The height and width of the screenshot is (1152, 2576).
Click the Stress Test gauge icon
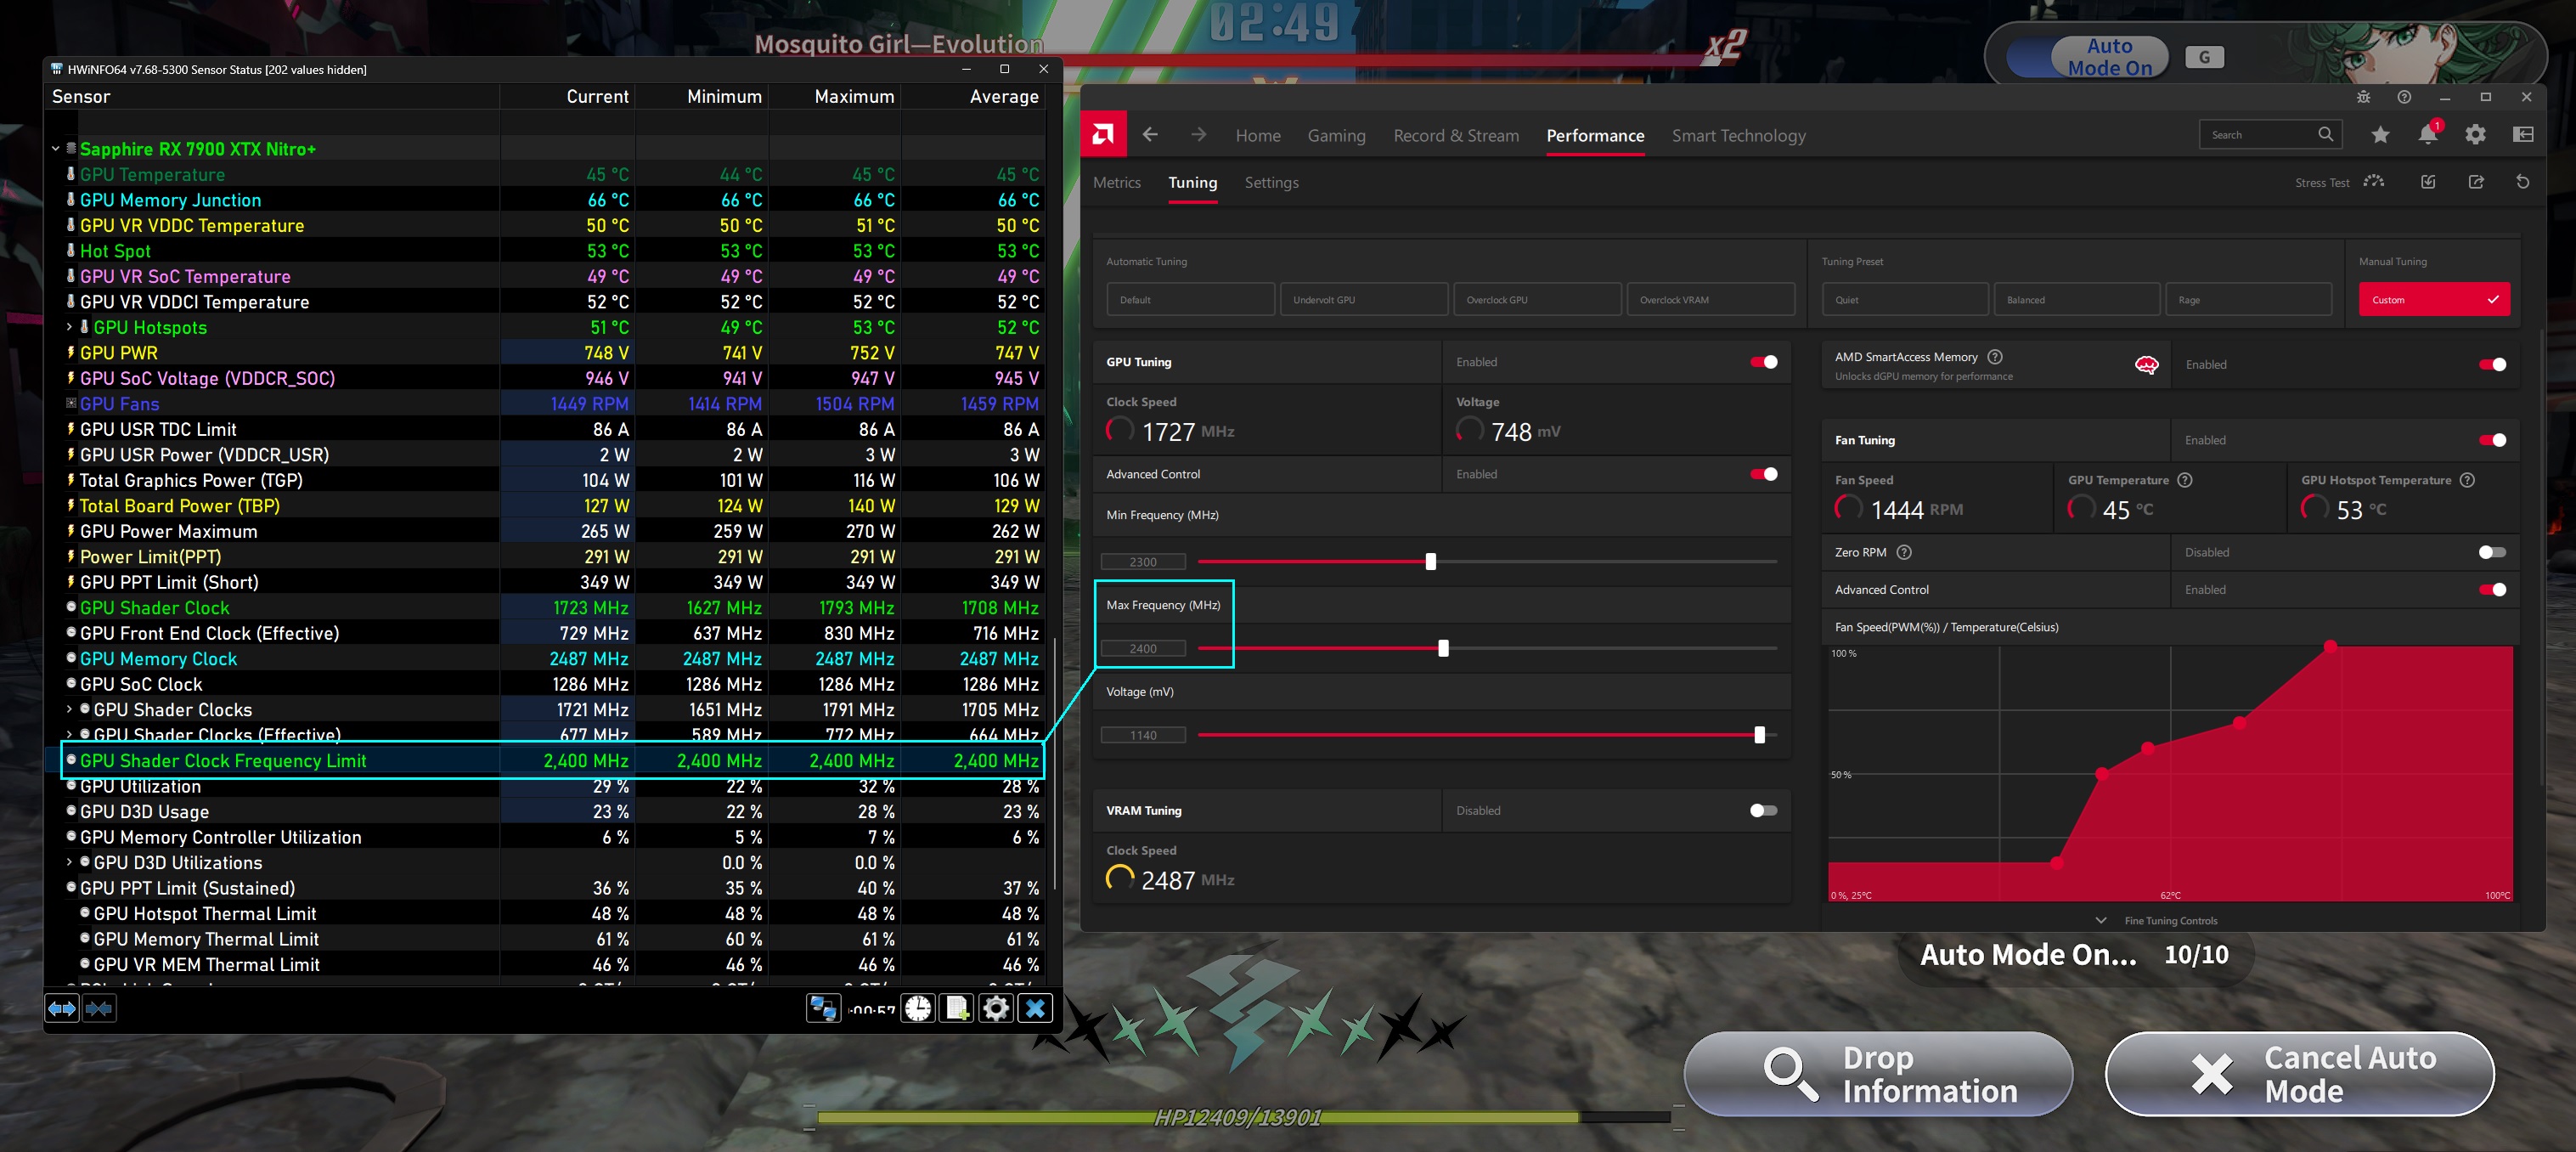[2374, 182]
